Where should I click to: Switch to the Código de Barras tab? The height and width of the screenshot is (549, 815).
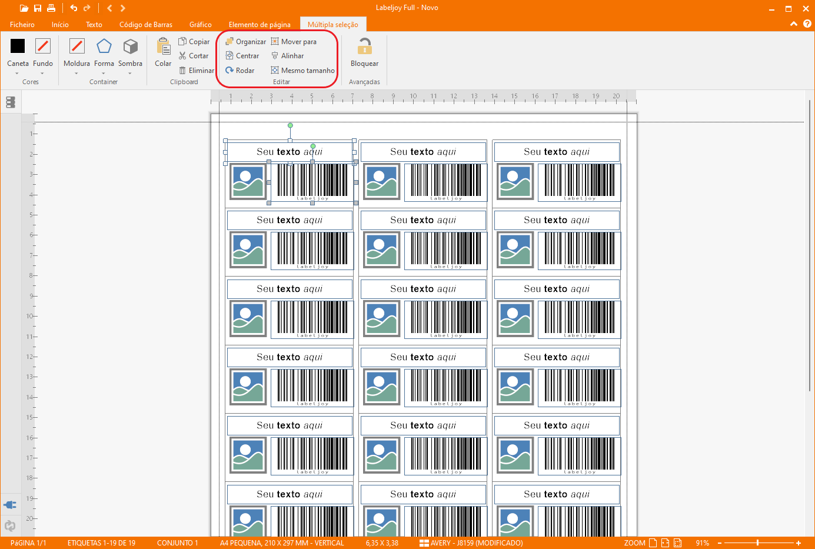tap(146, 25)
